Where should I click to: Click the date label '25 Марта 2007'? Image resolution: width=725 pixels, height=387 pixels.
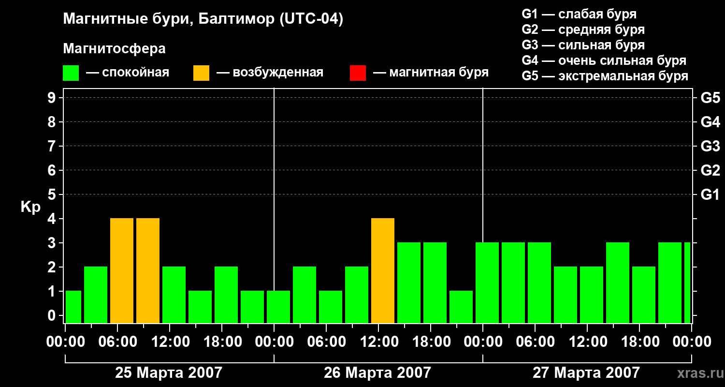point(169,372)
